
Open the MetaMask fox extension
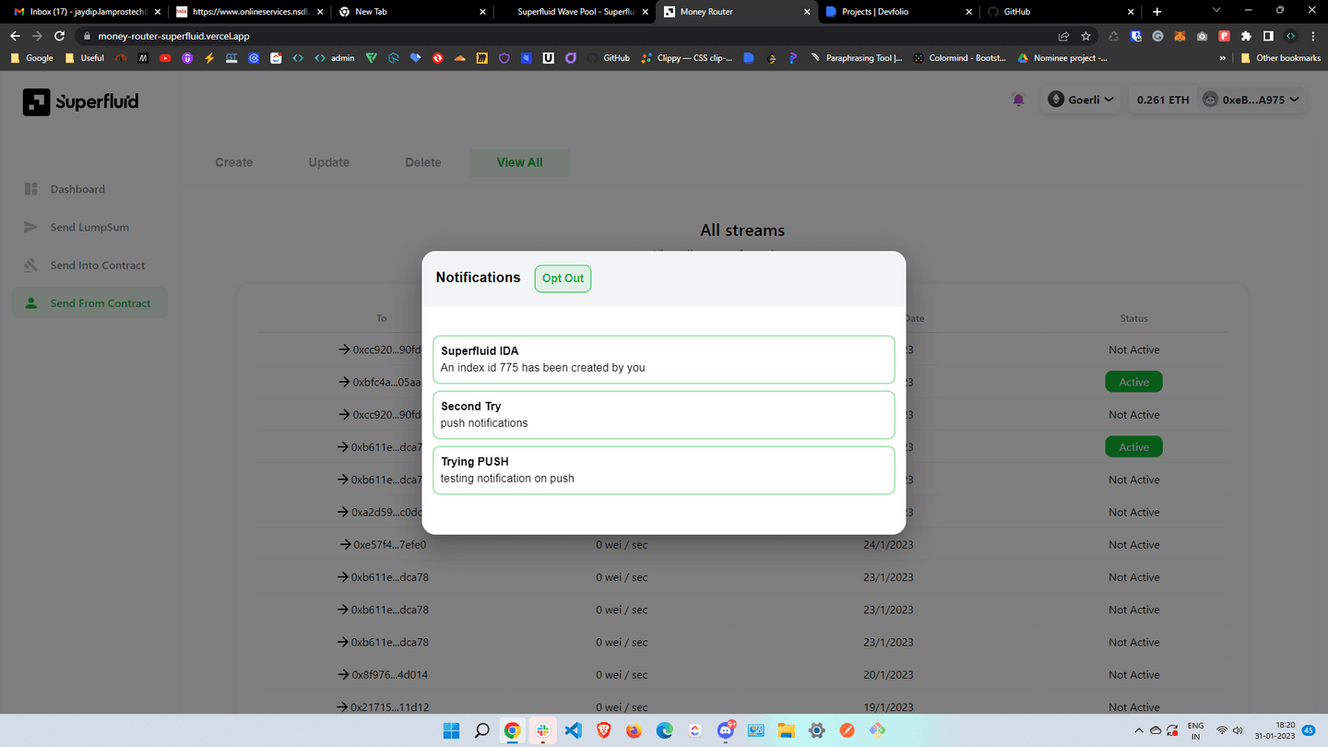point(1180,36)
